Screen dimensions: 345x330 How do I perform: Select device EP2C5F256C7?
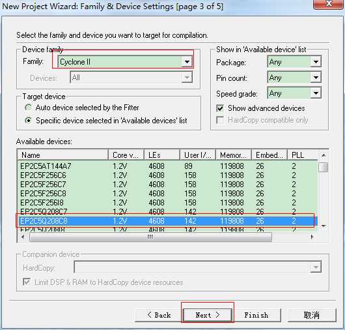[167, 185]
